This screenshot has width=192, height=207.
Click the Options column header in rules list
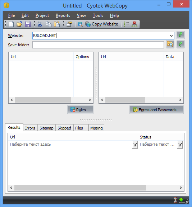[x=83, y=57]
